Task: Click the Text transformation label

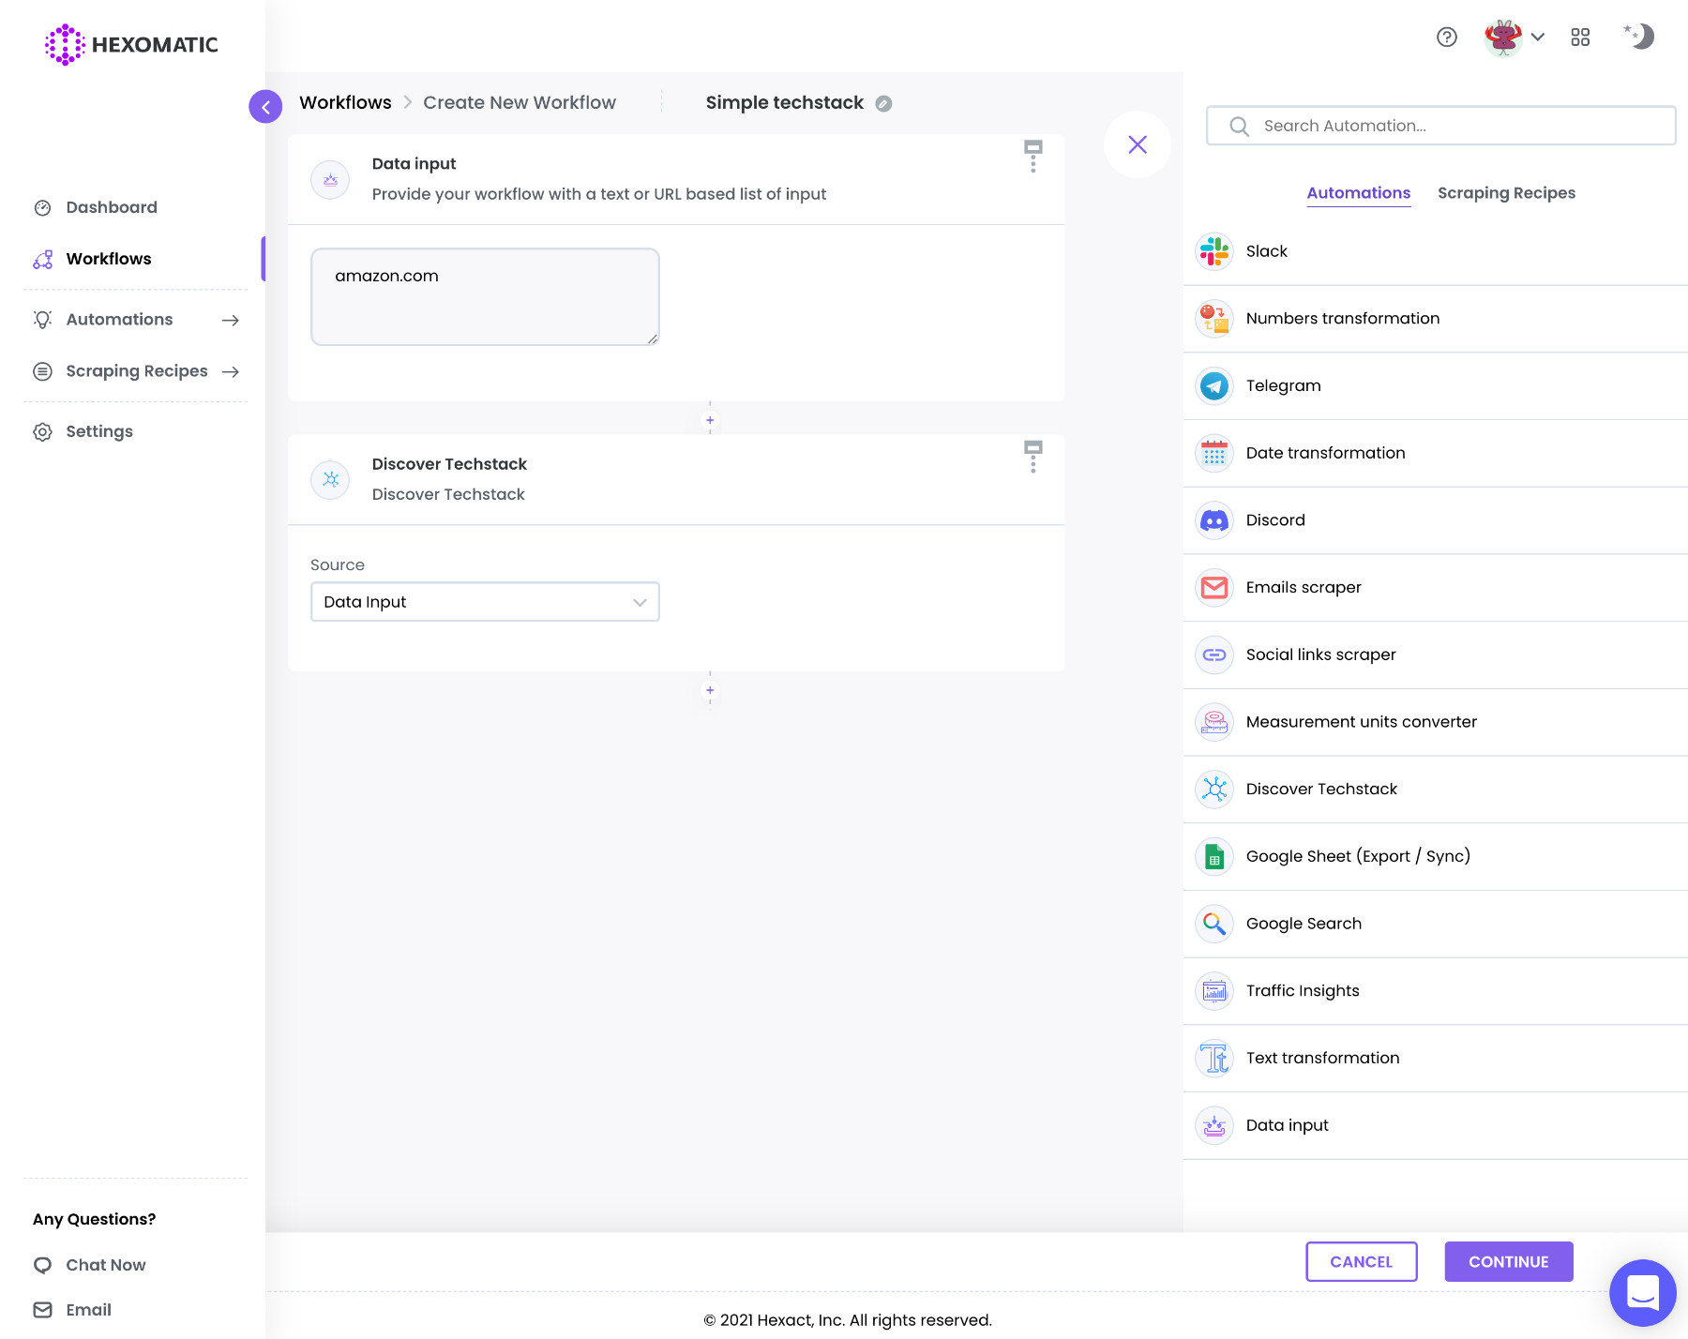Action: coord(1322,1058)
